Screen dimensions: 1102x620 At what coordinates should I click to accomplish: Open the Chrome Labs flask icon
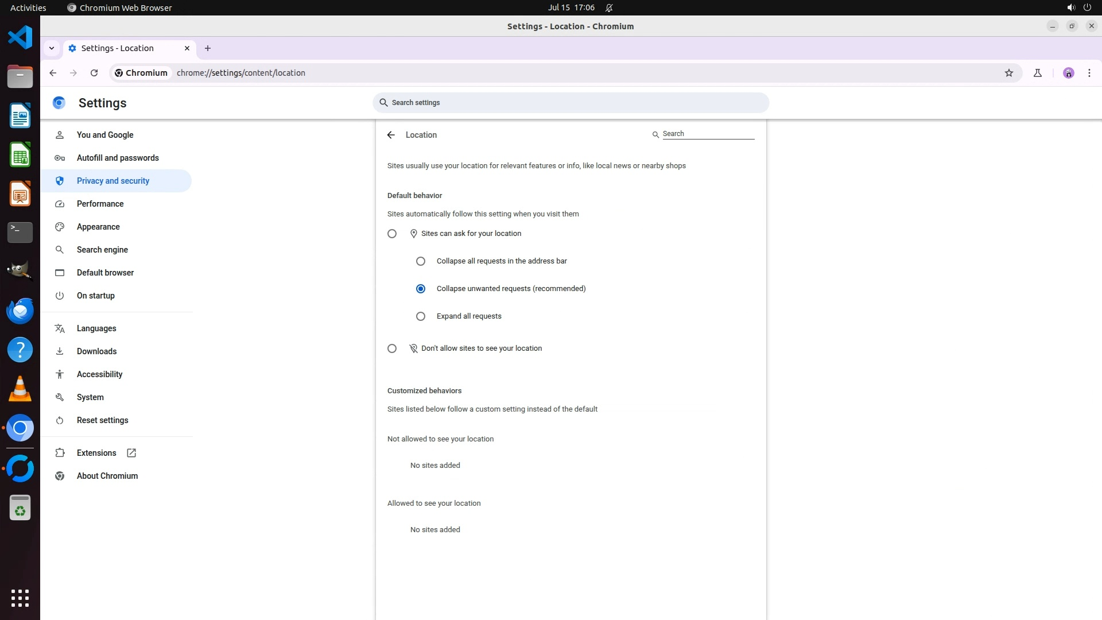tap(1038, 73)
